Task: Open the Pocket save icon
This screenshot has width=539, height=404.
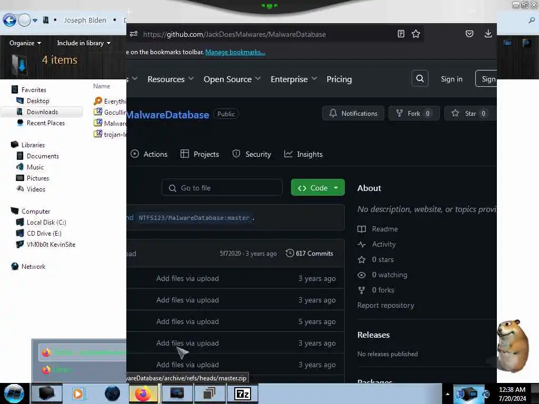Action: click(x=469, y=34)
